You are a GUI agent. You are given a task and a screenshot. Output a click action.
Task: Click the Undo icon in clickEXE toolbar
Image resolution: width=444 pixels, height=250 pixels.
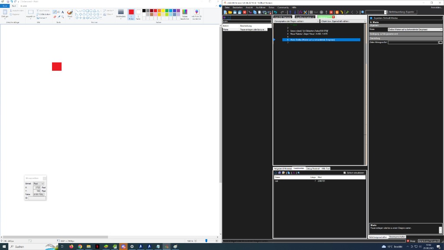click(275, 12)
